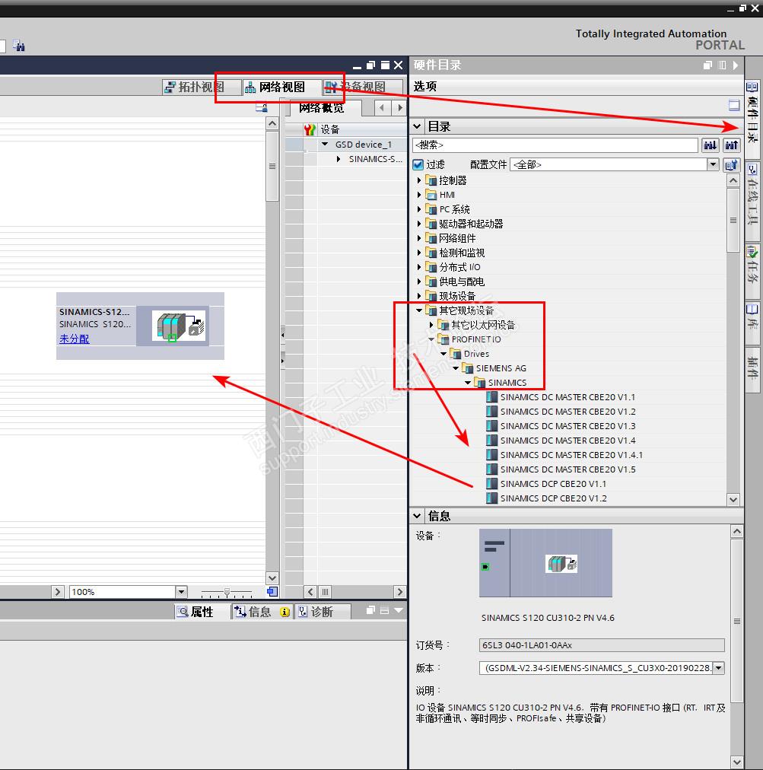This screenshot has width=763, height=770.
Task: Click the catalog scrollbar down arrow
Action: [733, 499]
